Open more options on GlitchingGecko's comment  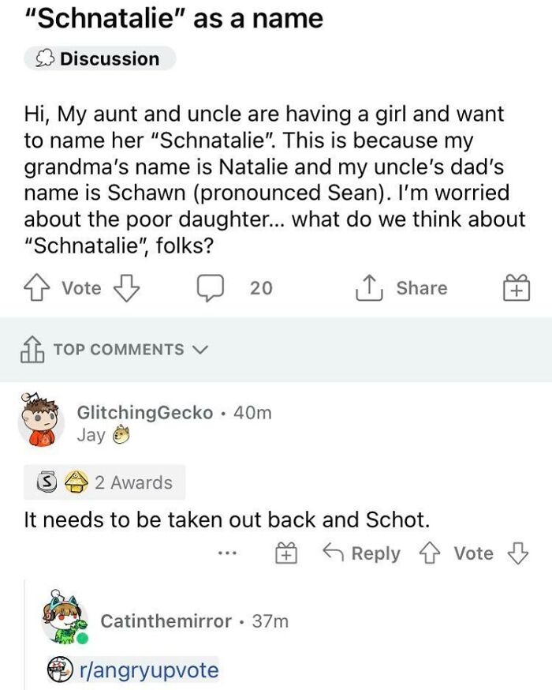tap(227, 553)
